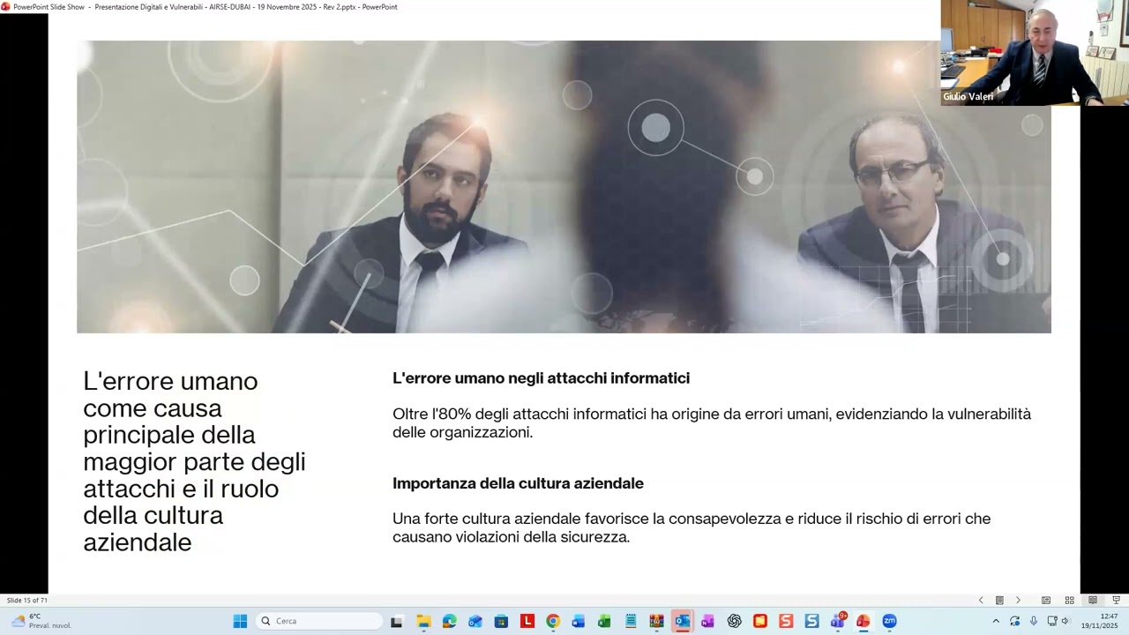Image resolution: width=1129 pixels, height=635 pixels.
Task: Show hidden system tray icons chevron
Action: tap(996, 621)
